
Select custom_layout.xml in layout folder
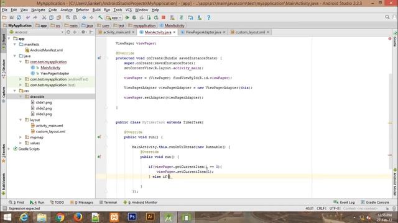click(x=50, y=131)
